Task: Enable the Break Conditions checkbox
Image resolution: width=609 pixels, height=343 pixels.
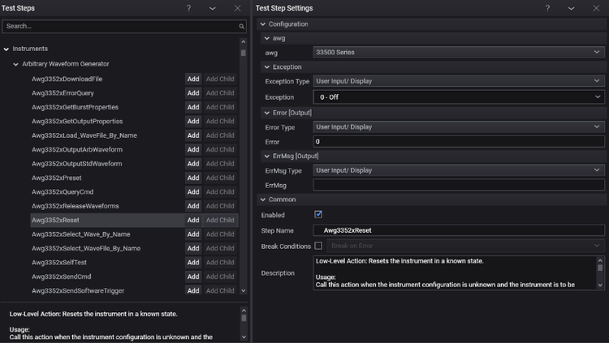Action: pos(318,246)
